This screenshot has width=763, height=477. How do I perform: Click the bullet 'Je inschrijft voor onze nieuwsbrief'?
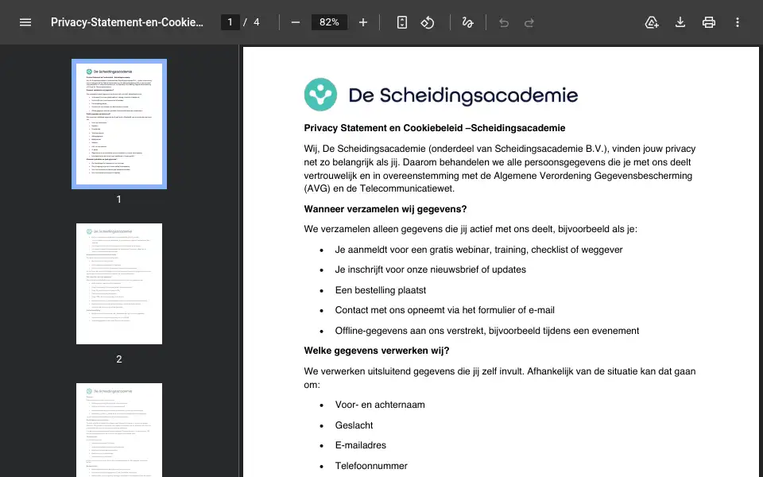click(430, 270)
